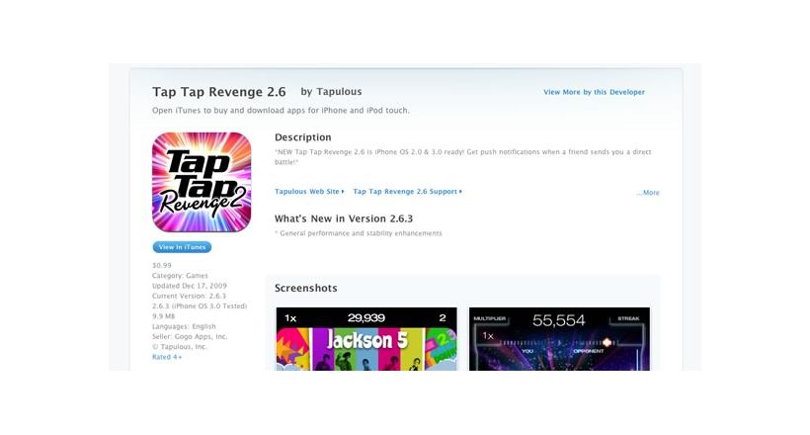Click the © Tapulous, Inc. copyright line
This screenshot has width=810, height=435.
179,347
